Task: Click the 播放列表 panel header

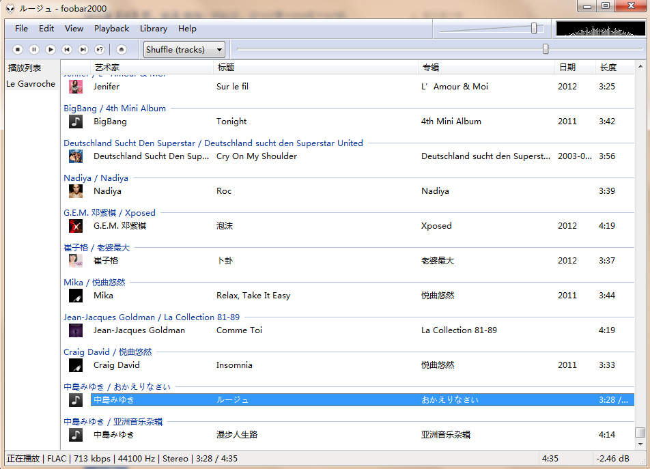Action: coord(25,68)
